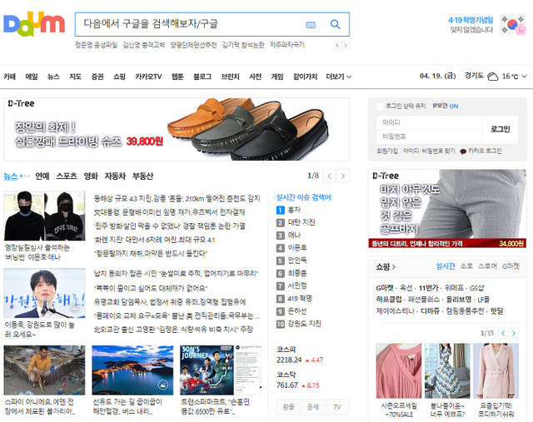
Task: Click the 회원가입 link
Action: pos(386,151)
